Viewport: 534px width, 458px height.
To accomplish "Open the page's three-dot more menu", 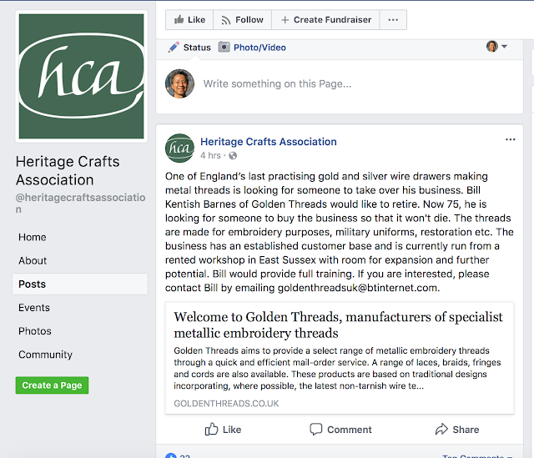I will tap(393, 20).
